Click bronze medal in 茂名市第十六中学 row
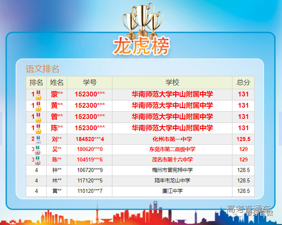282x225 pixels. pyautogui.click(x=39, y=160)
